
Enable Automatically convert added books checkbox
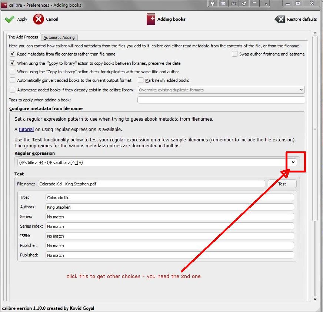click(x=12, y=80)
